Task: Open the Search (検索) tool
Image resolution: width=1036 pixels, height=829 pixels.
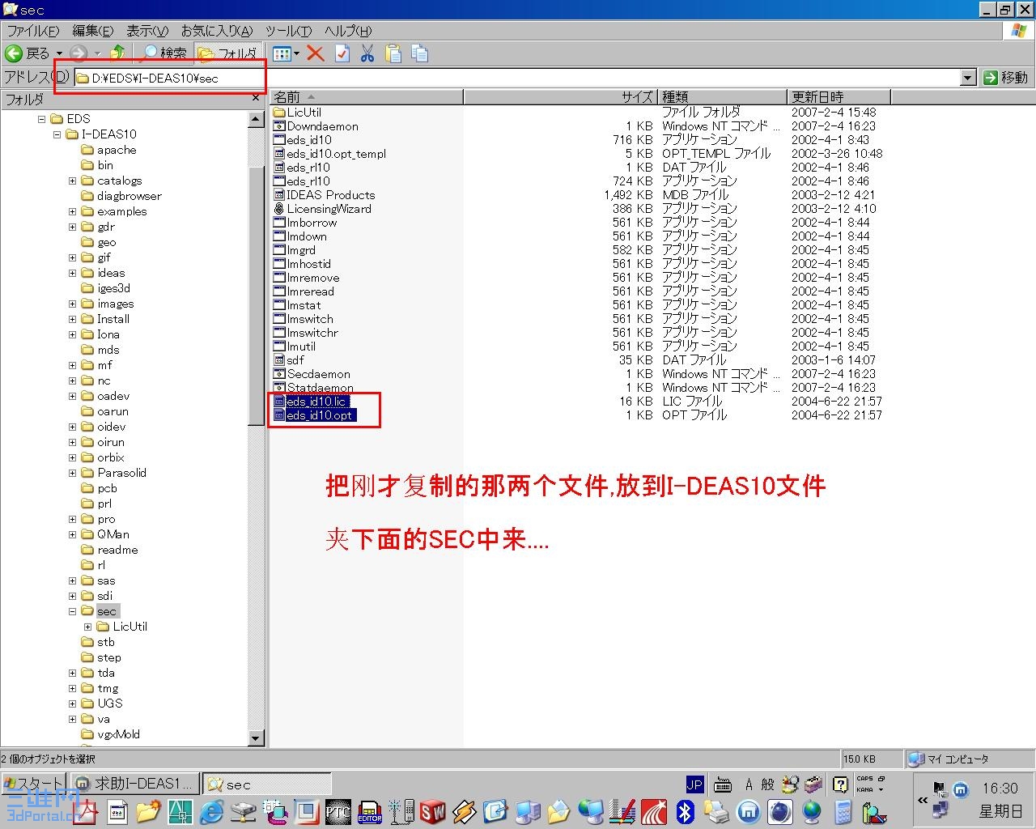Action: tap(164, 53)
